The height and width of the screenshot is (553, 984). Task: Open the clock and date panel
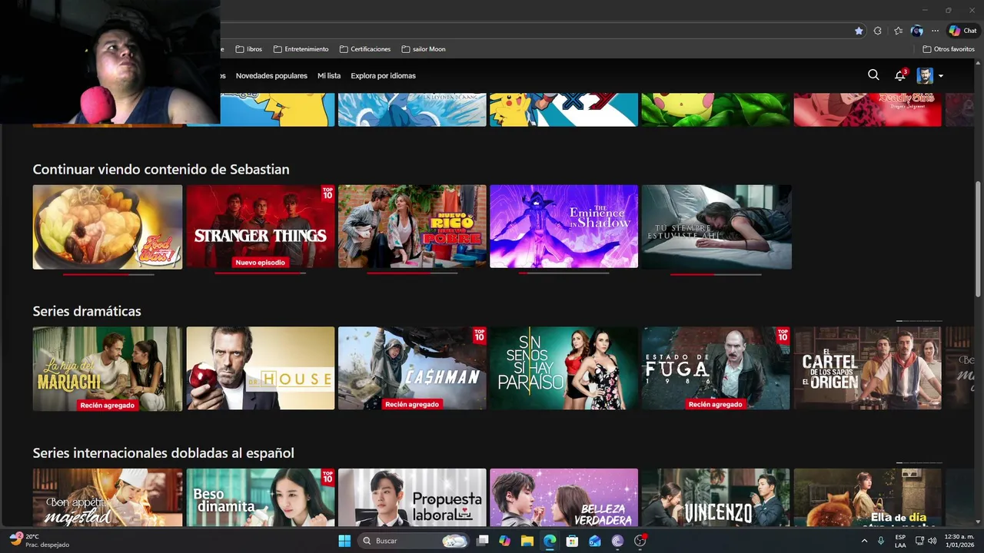[959, 541]
